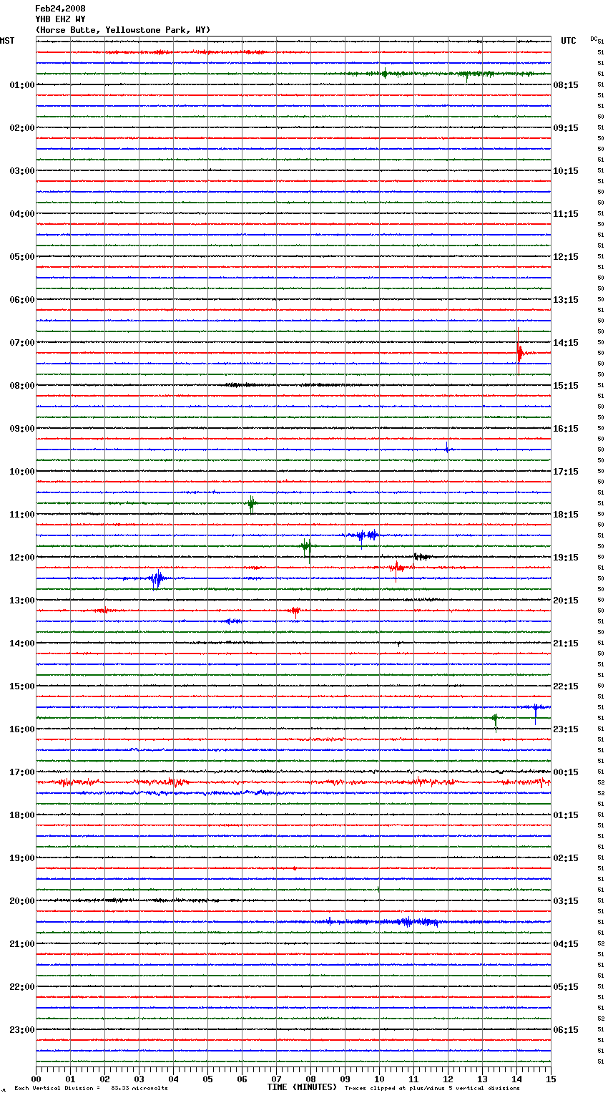608x1098 pixels.
Task: Click the 11:15 UTC time label
Action: pos(566,214)
